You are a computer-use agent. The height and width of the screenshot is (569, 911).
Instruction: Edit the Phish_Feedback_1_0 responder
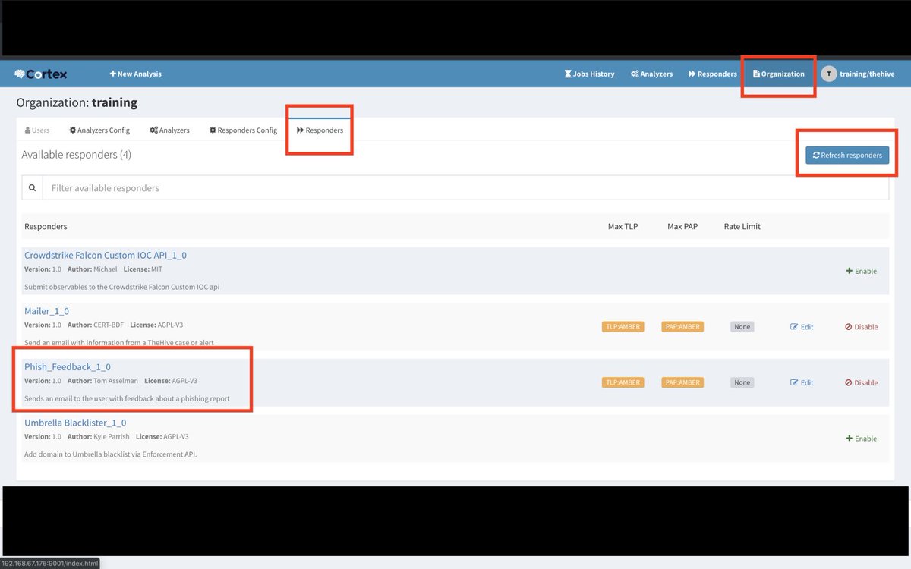802,382
